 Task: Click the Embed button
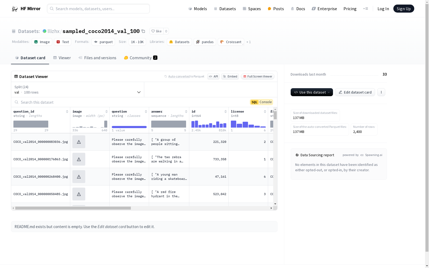click(230, 77)
